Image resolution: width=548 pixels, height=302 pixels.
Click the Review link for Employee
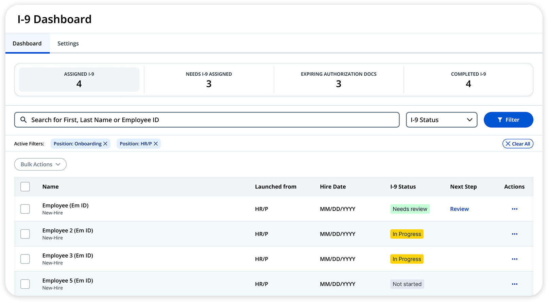459,209
